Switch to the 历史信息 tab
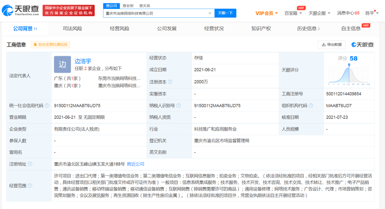 [x=308, y=29]
